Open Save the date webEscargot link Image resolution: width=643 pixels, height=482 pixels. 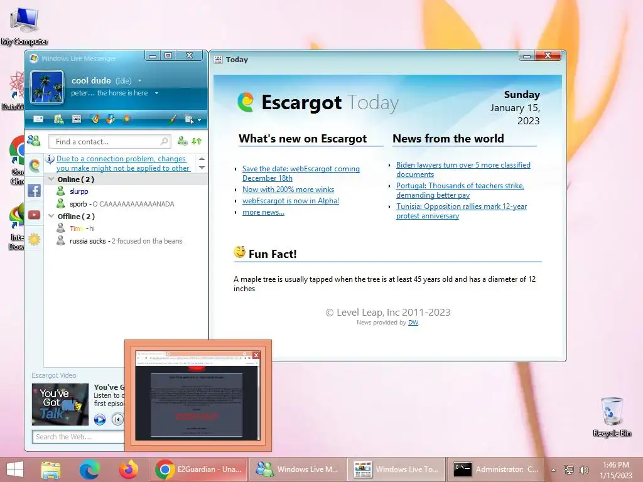[x=301, y=173]
